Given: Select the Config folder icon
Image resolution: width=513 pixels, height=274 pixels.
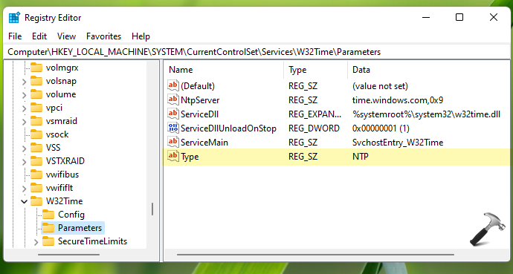Looking at the screenshot, I should tap(48, 215).
